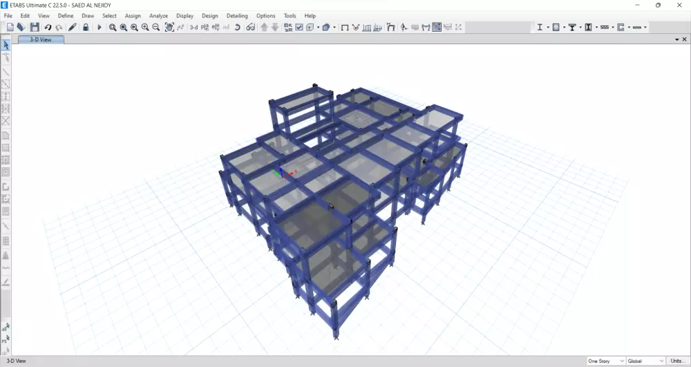This screenshot has width=691, height=367.
Task: Open the composite column design dropdown
Action: pos(596,28)
